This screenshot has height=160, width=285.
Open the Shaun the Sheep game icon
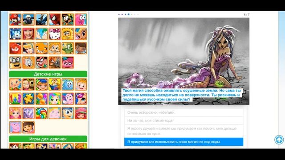tap(28, 20)
